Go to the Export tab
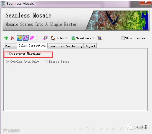 tap(90, 46)
